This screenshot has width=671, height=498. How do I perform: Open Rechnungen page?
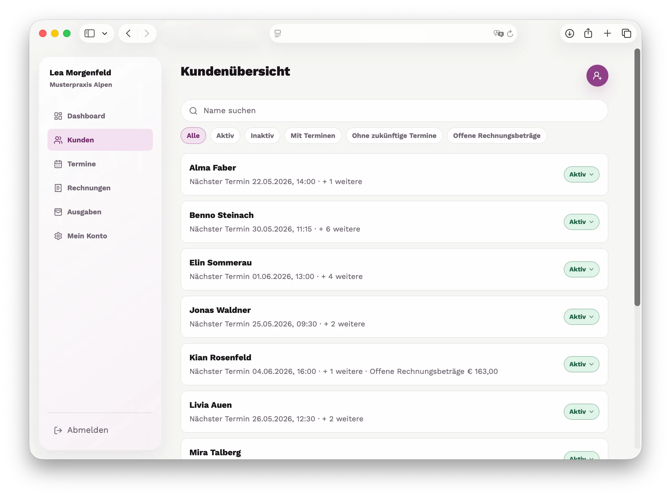pos(100,188)
